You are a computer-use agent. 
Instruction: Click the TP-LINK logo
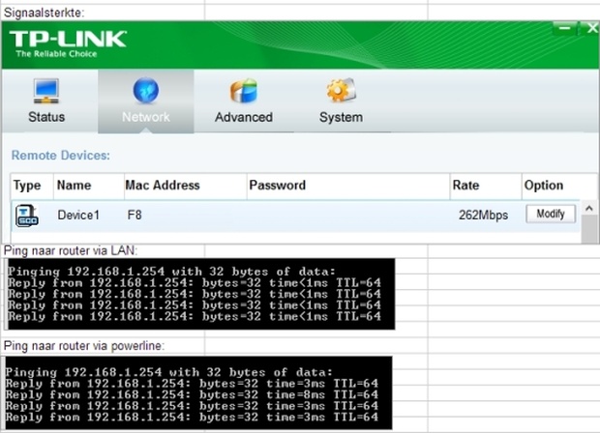68,40
